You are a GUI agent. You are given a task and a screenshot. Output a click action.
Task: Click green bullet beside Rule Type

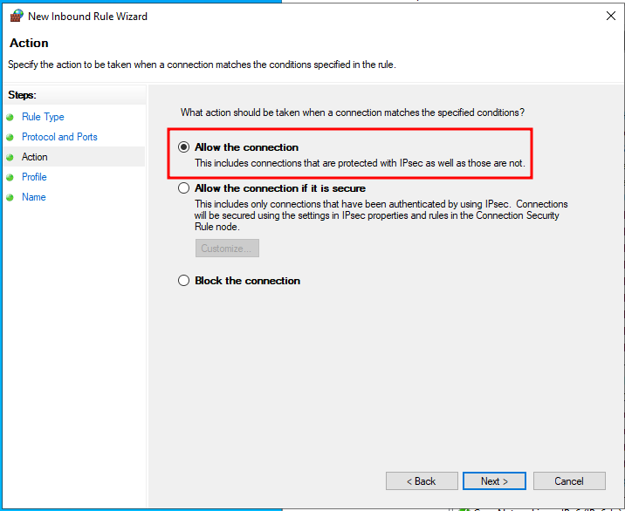(x=10, y=117)
